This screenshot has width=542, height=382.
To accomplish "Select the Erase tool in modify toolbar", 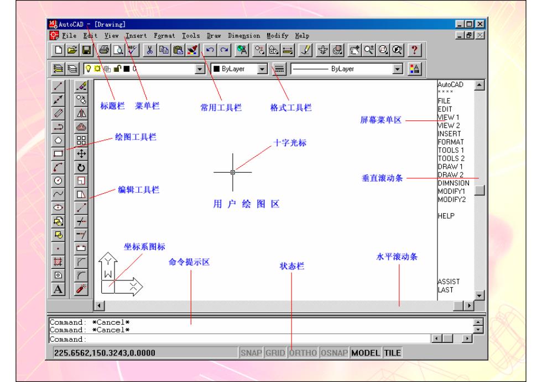I will tap(81, 86).
